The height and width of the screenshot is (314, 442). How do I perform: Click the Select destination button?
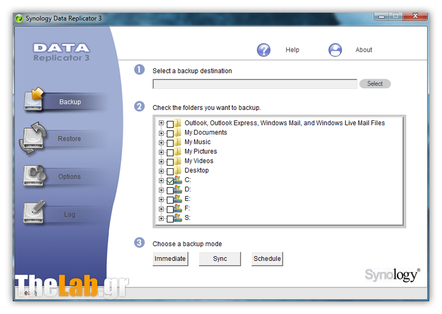pyautogui.click(x=375, y=84)
